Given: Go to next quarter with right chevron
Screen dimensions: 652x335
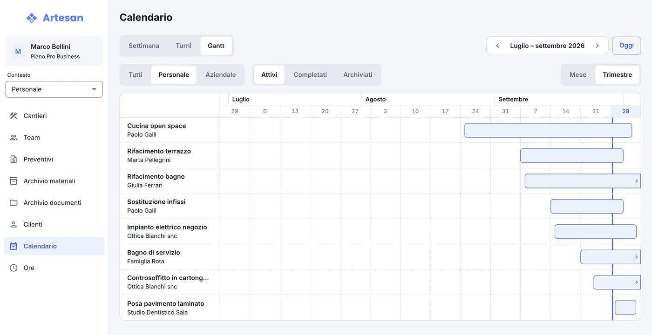Looking at the screenshot, I should 597,46.
